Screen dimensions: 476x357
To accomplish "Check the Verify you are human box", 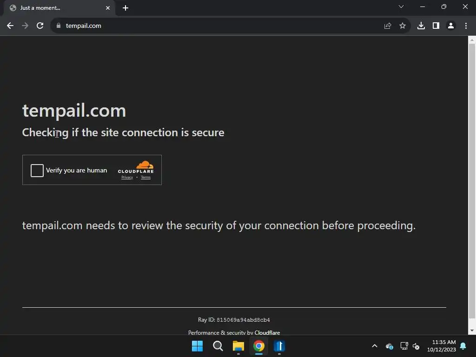I will pos(37,170).
